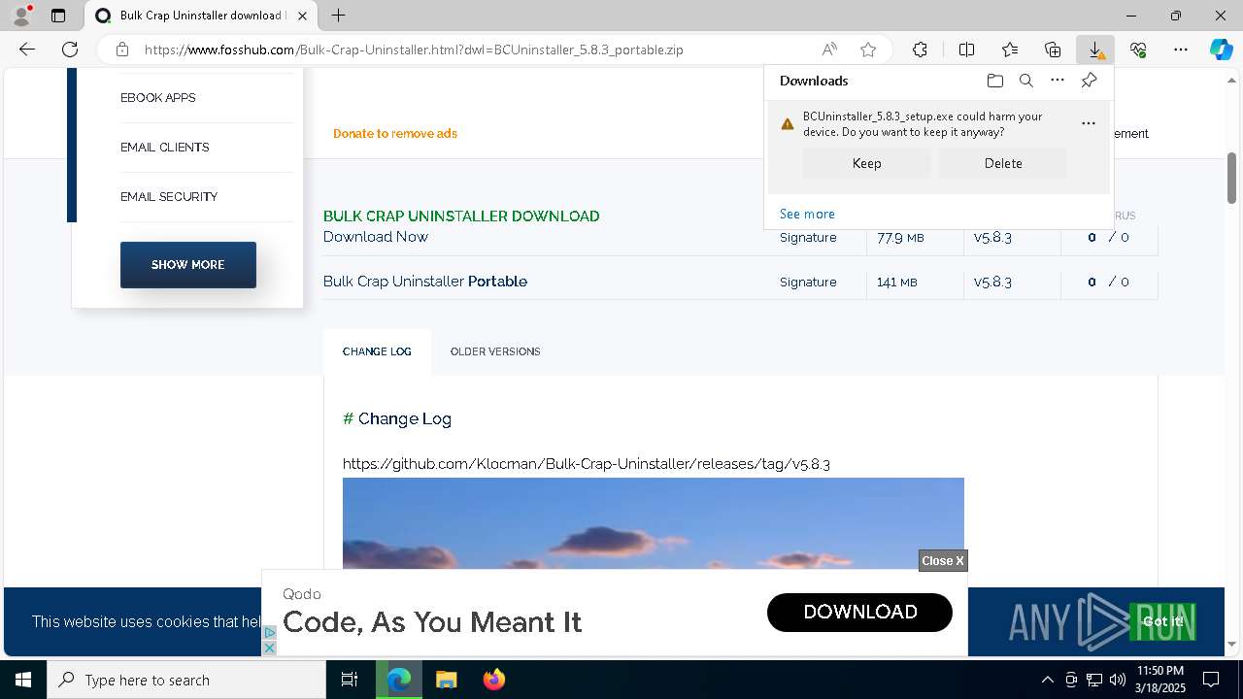Open the notification center icon
Image resolution: width=1243 pixels, height=699 pixels.
pos(1211,680)
